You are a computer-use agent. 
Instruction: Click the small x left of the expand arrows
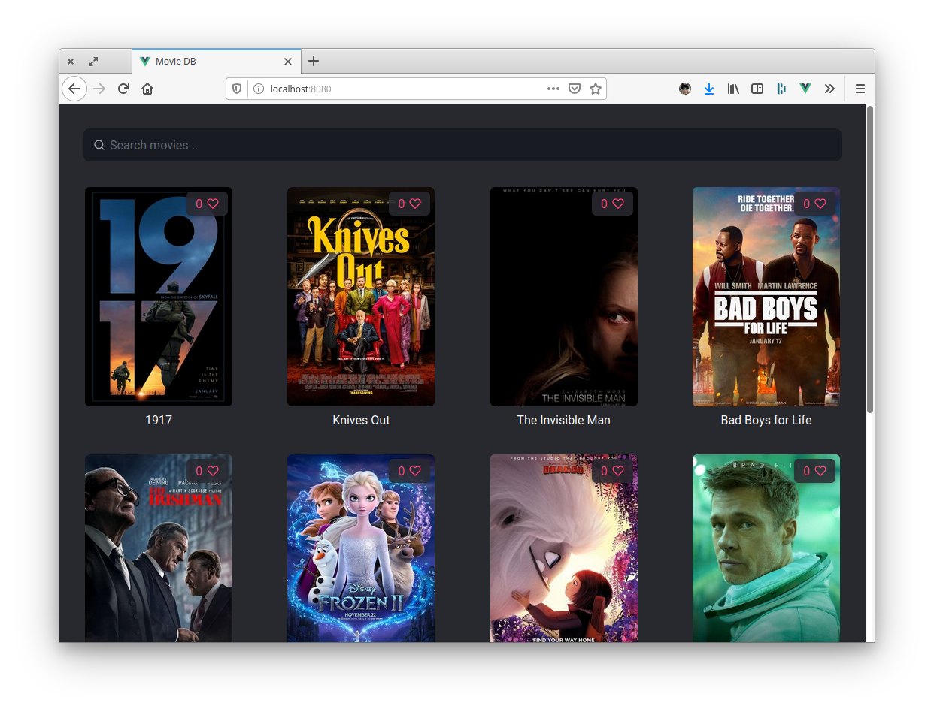click(x=71, y=62)
